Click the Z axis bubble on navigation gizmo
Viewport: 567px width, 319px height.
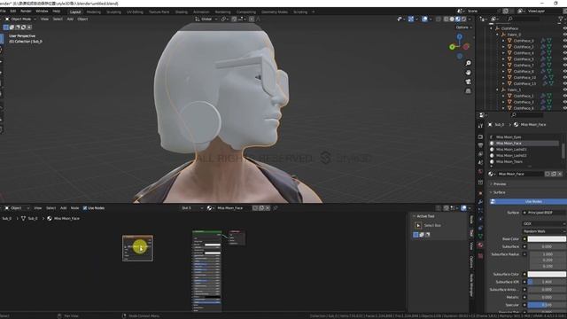459,37
